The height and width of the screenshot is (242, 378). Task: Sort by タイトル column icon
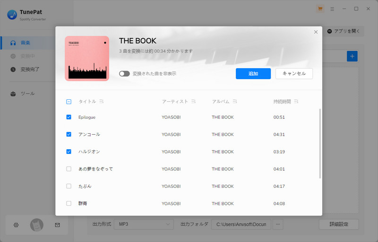[101, 101]
